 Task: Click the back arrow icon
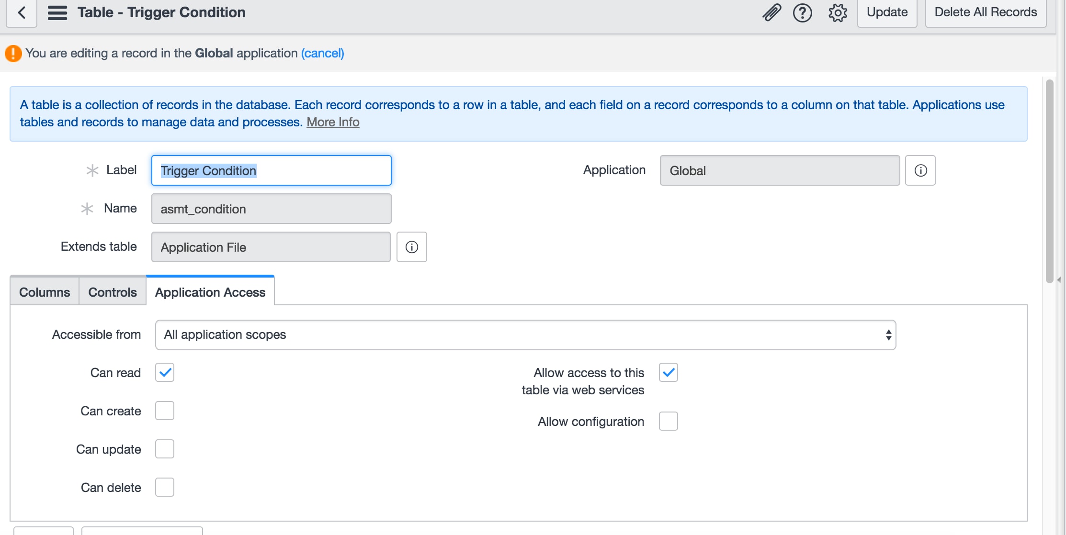point(22,12)
